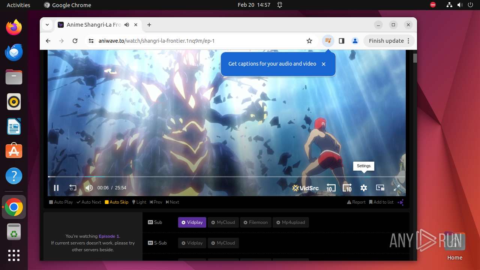Select MyCloud server in Sub row
The width and height of the screenshot is (480, 270).
pos(223,222)
